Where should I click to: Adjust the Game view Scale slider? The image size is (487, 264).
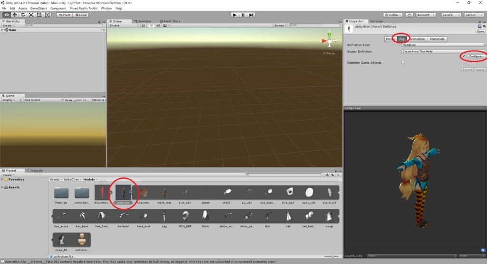(77, 100)
